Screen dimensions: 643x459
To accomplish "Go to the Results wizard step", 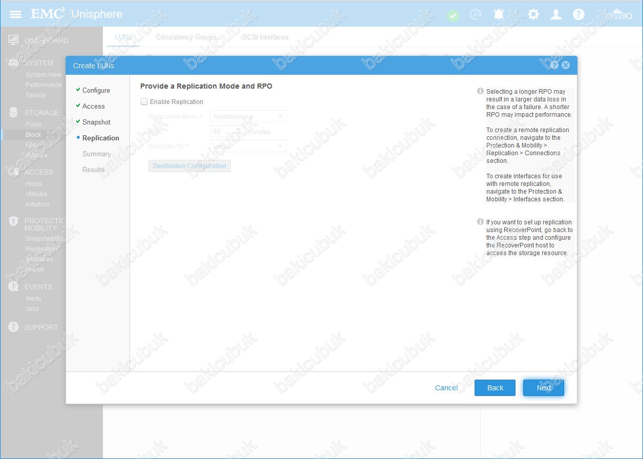I will [94, 170].
